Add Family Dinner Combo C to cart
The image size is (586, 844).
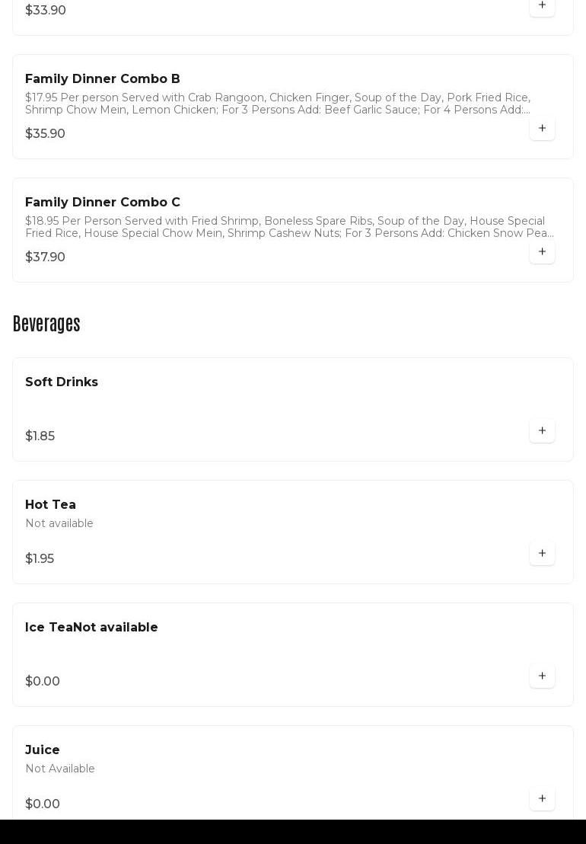[x=542, y=251]
